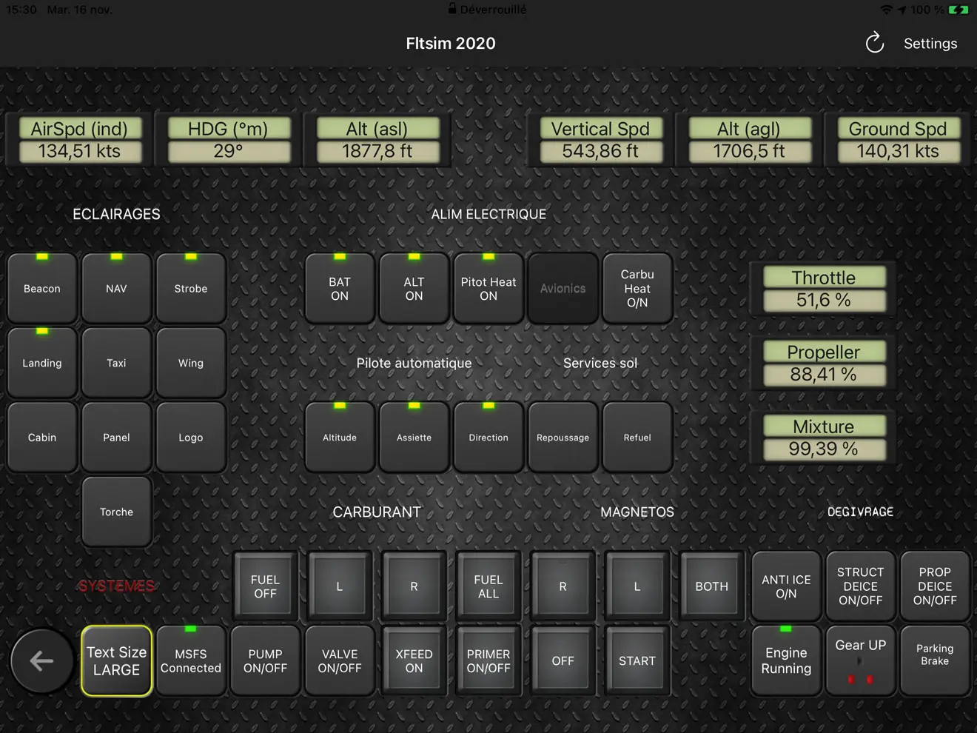Image resolution: width=977 pixels, height=733 pixels.
Task: Click MSFS Connected button
Action: pyautogui.click(x=191, y=660)
